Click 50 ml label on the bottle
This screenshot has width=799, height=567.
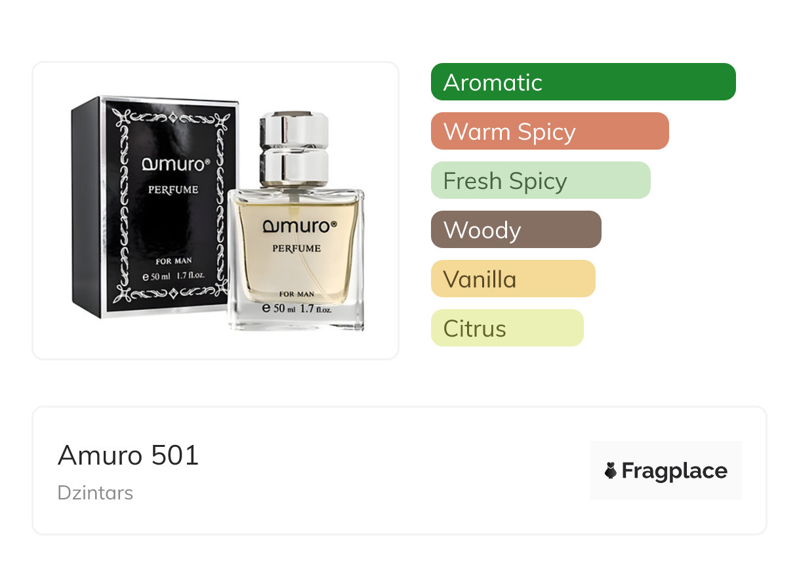[279, 308]
